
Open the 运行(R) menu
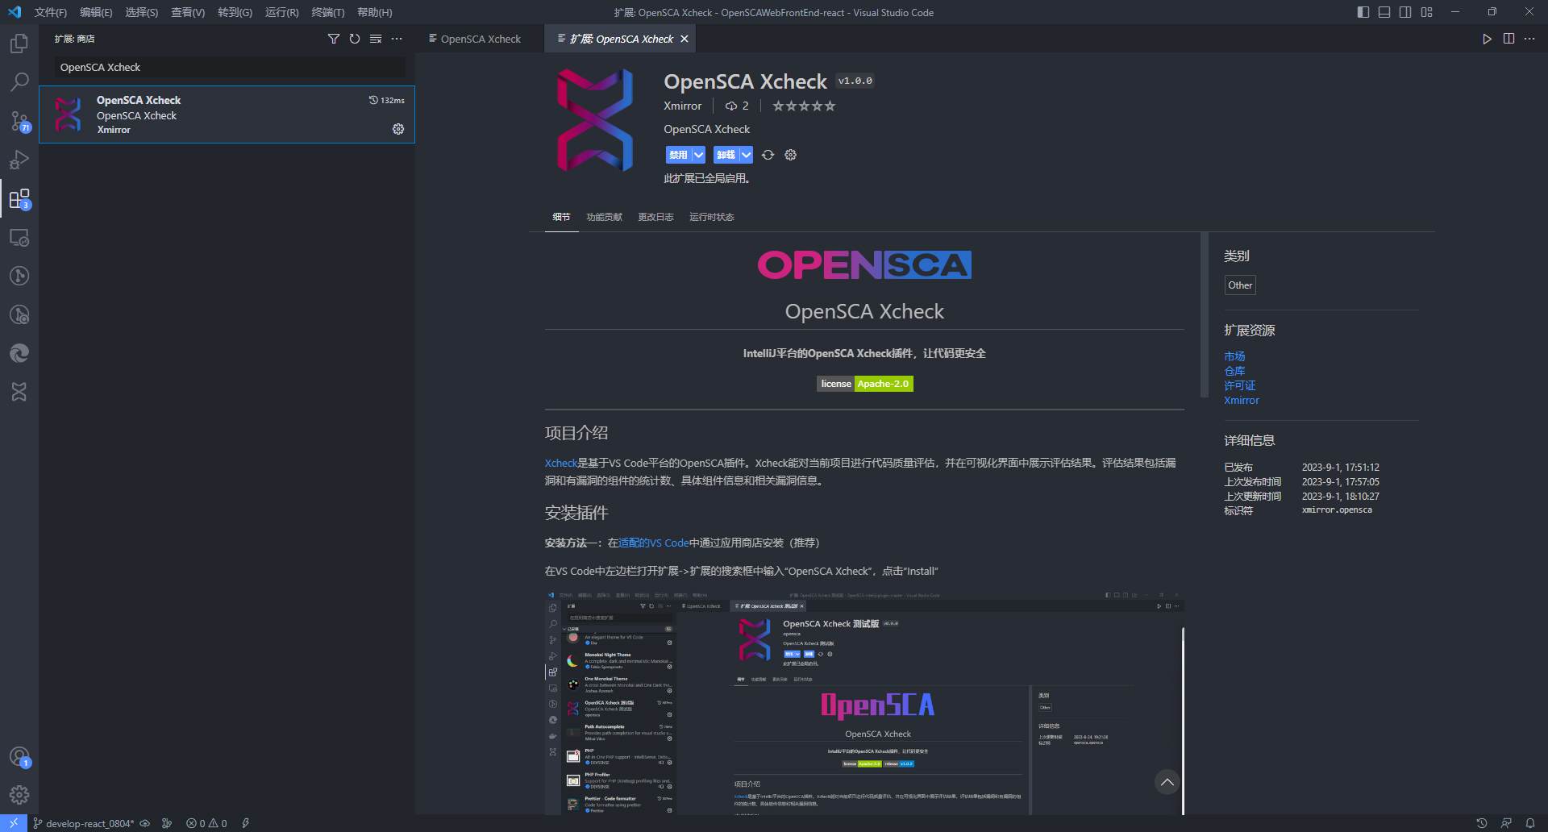(281, 12)
